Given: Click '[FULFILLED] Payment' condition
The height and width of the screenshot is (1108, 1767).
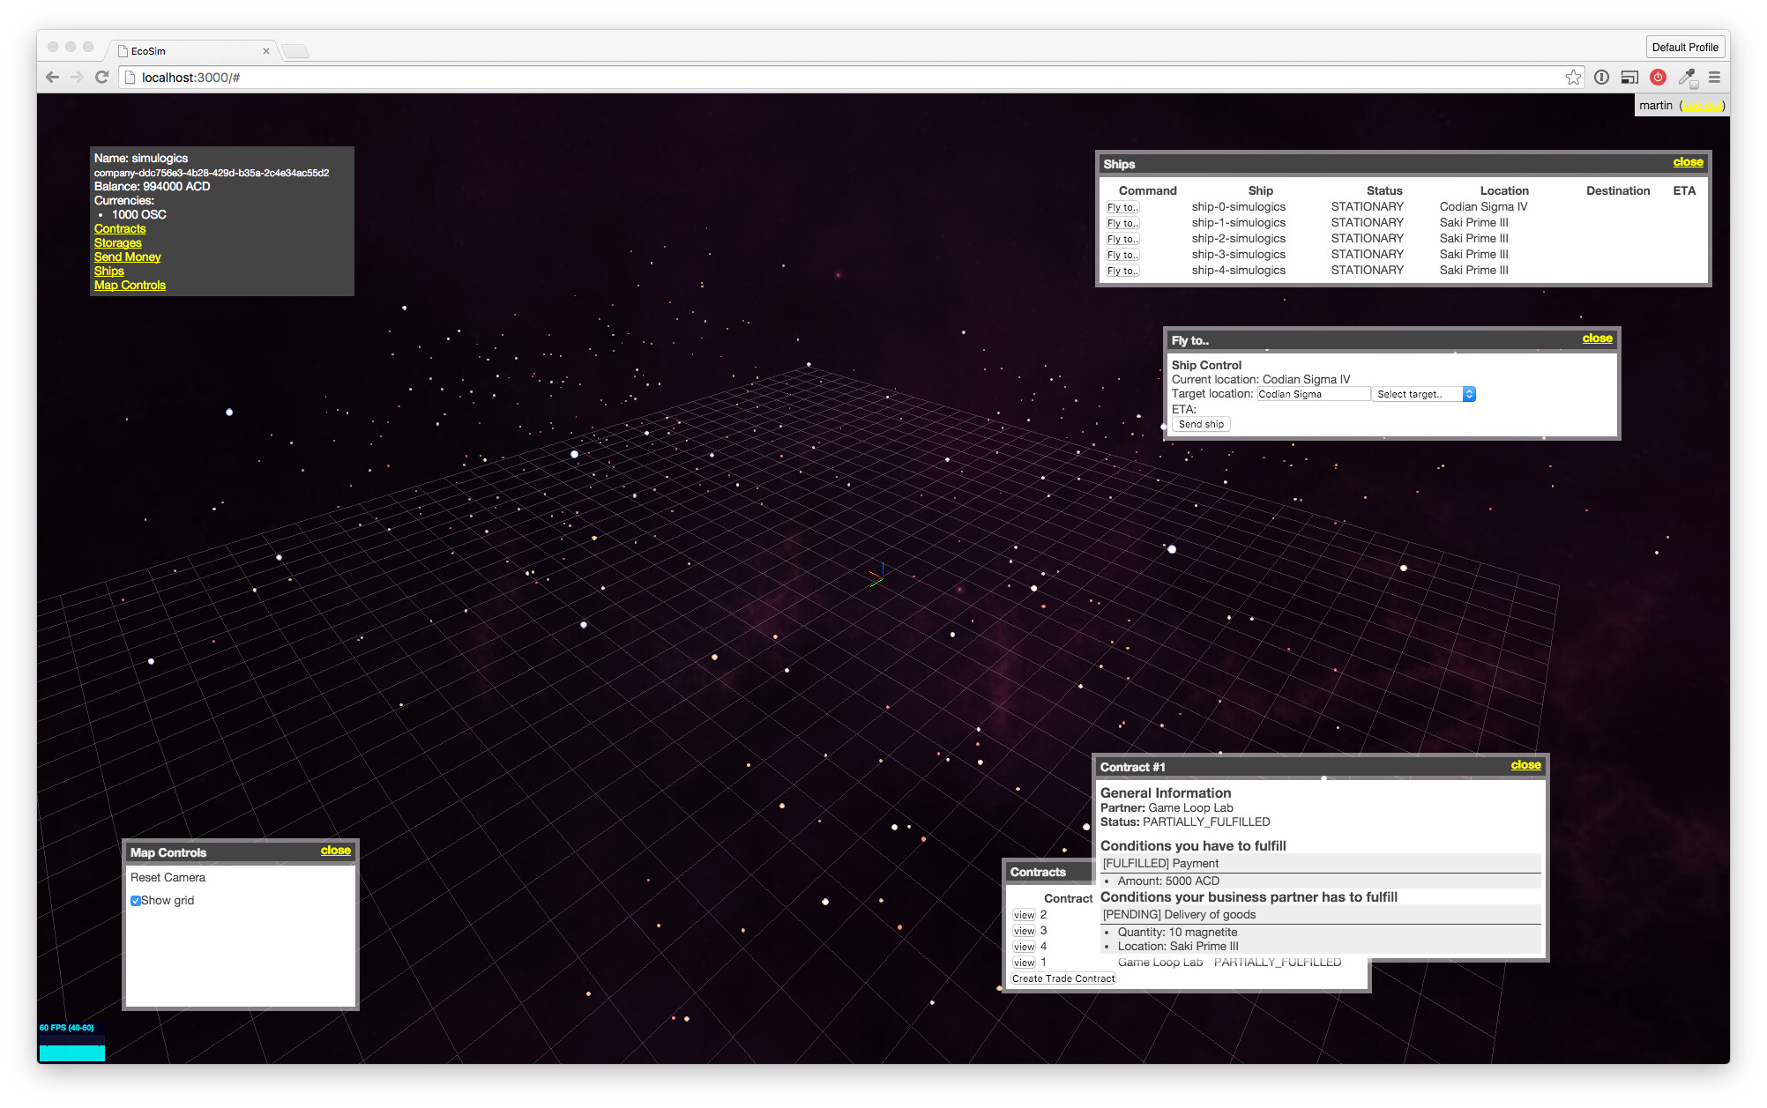Looking at the screenshot, I should pos(1160,863).
